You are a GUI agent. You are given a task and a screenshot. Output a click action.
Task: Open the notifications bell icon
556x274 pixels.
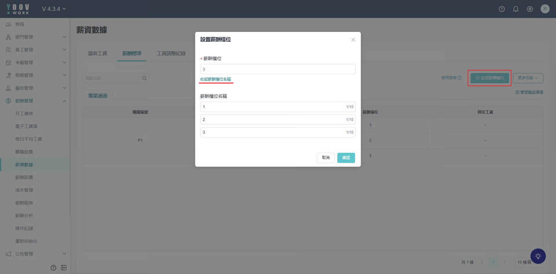pyautogui.click(x=516, y=9)
